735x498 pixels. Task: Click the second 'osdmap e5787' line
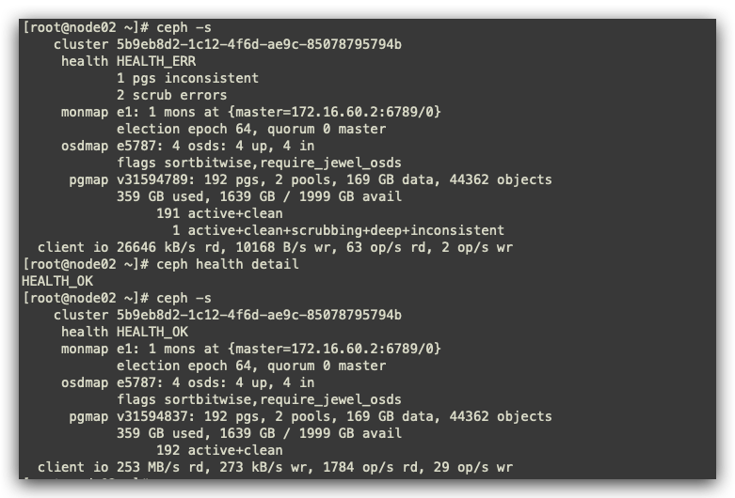187,382
